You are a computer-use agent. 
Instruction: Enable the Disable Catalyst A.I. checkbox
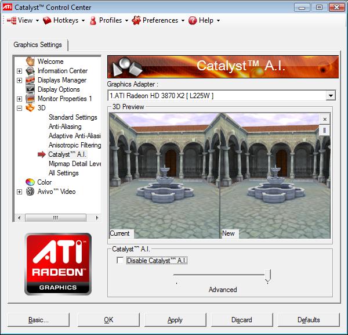pyautogui.click(x=120, y=260)
